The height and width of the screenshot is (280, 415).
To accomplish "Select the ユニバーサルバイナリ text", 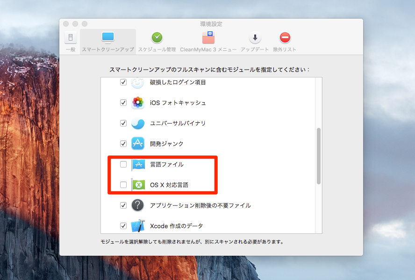I will point(178,123).
